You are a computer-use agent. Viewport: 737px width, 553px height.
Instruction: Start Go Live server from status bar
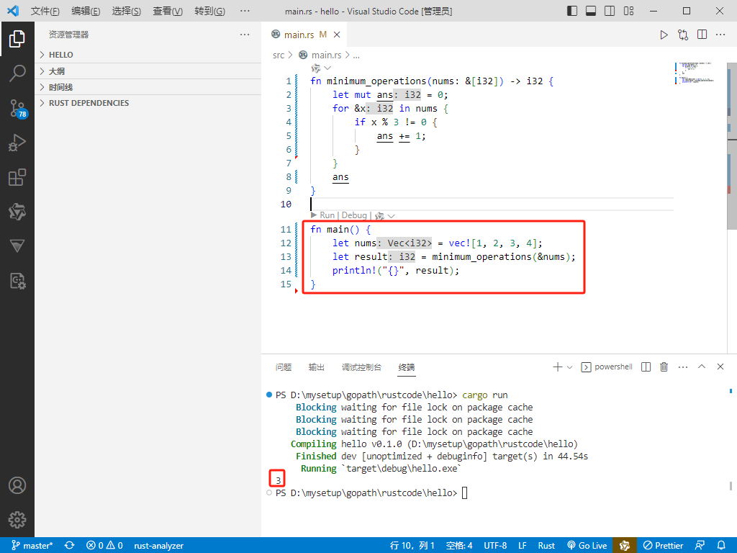[x=587, y=546]
